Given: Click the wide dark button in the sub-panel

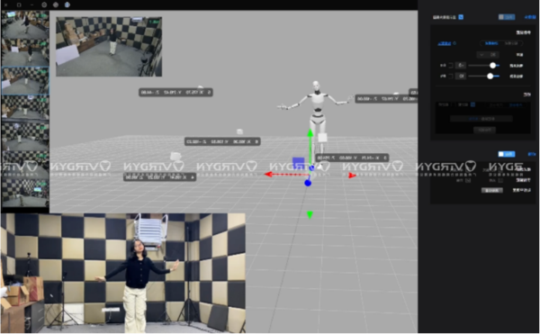Looking at the screenshot, I should pyautogui.click(x=481, y=119).
